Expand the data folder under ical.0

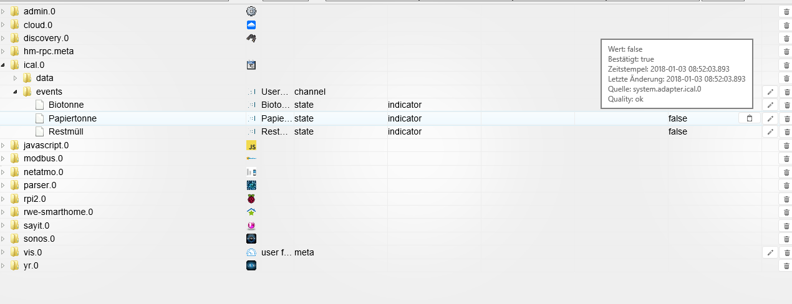(x=16, y=78)
